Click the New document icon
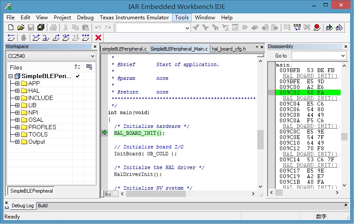 [x=11, y=27]
